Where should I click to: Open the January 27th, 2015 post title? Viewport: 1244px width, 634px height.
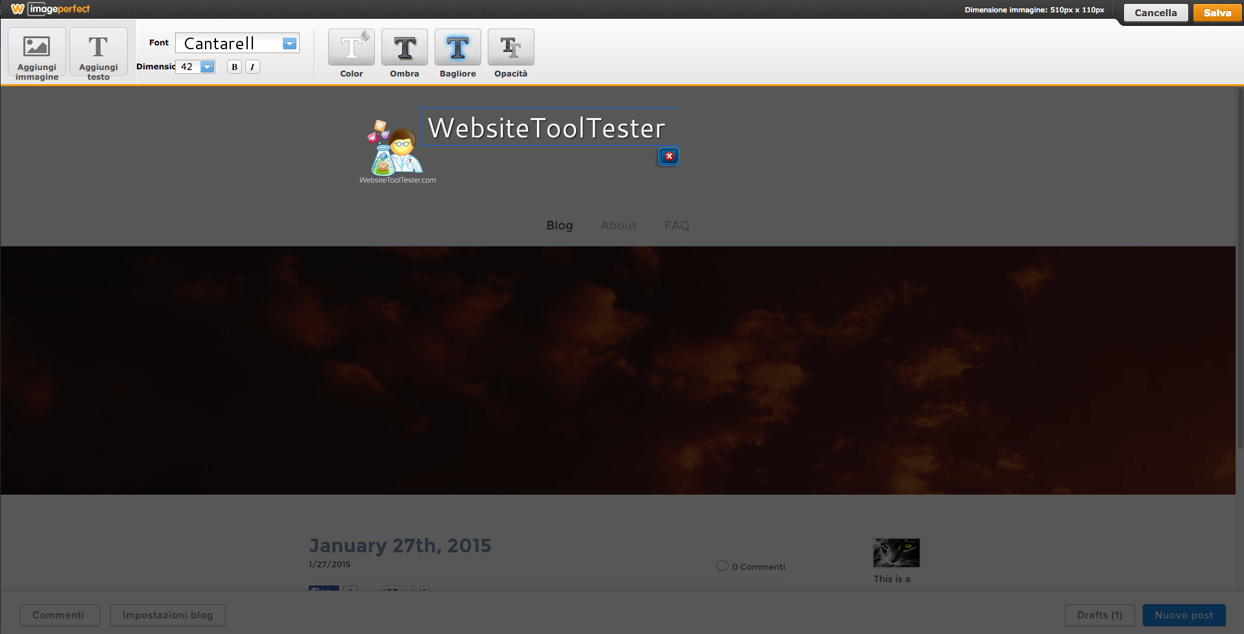pos(400,546)
